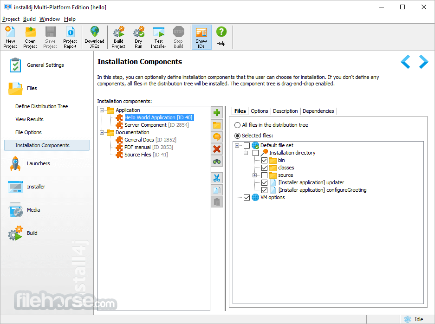Collapse the Installation directory node
Viewport: 435px width, 324px height.
246,153
